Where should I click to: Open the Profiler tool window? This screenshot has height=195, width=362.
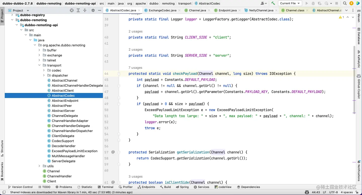(x=125, y=187)
